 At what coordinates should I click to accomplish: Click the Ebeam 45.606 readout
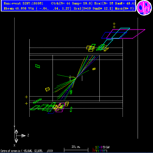coord(15,9)
